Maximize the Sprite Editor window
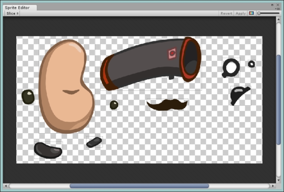This screenshot has height=192, width=284. pos(272,5)
